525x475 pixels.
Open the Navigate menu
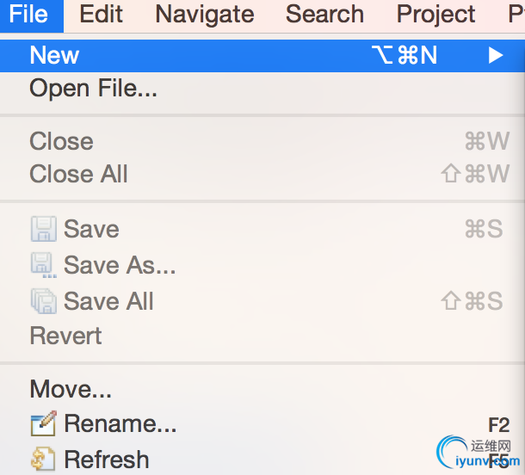[205, 15]
